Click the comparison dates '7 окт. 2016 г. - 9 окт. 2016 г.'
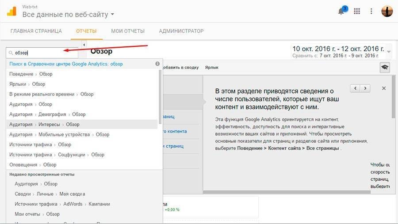The image size is (398, 224). tap(349, 56)
